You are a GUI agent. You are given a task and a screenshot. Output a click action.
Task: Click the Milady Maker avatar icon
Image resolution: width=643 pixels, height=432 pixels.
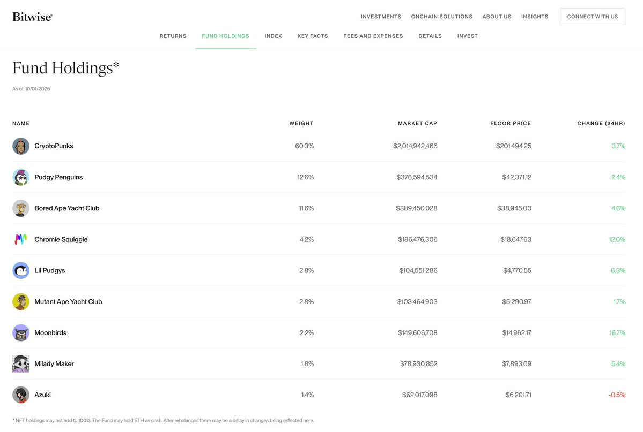21,363
